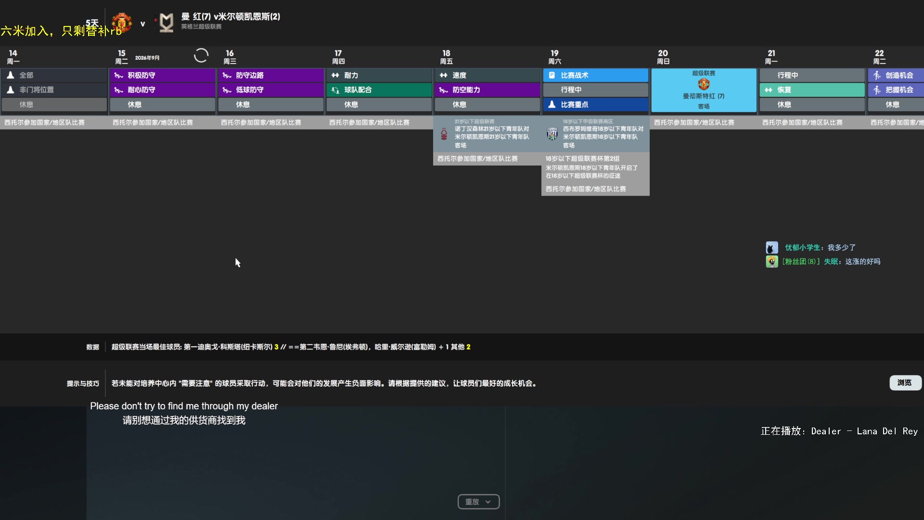The height and width of the screenshot is (520, 924).
Task: Open the 比赛战术 session on Saturday 19
Action: (x=595, y=75)
